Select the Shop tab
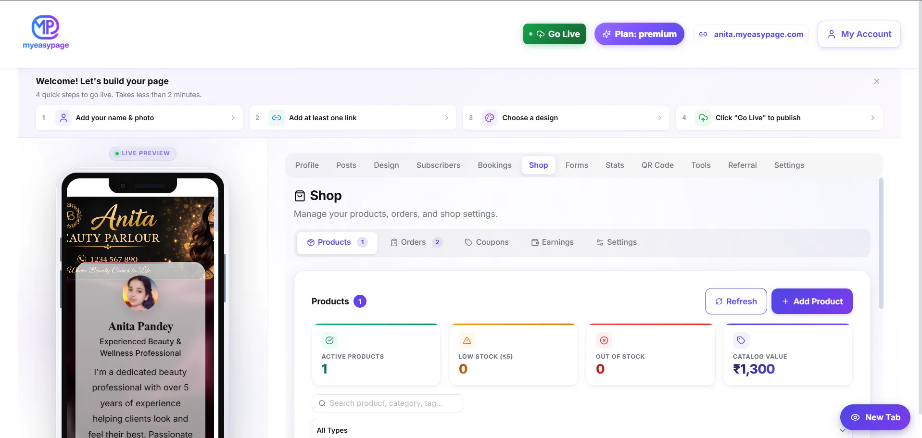Image resolution: width=922 pixels, height=438 pixels. click(x=538, y=165)
